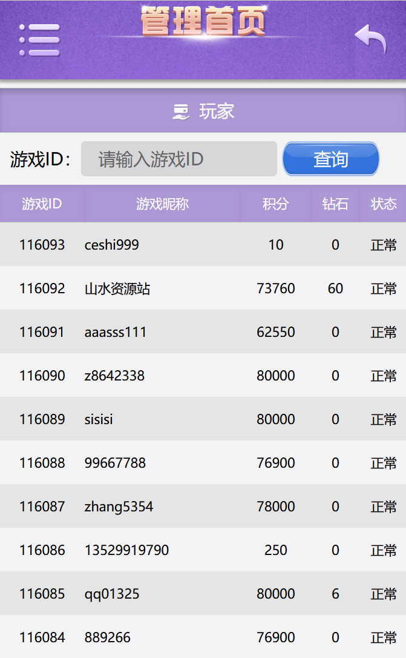Select nickname 13529919790
Image resolution: width=406 pixels, height=658 pixels.
click(126, 550)
